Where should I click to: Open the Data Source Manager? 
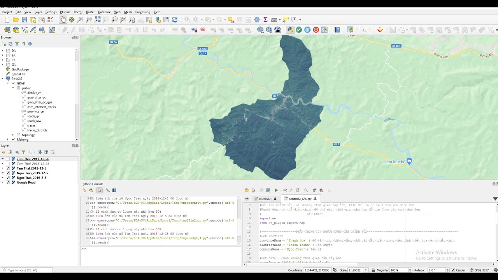click(7, 30)
